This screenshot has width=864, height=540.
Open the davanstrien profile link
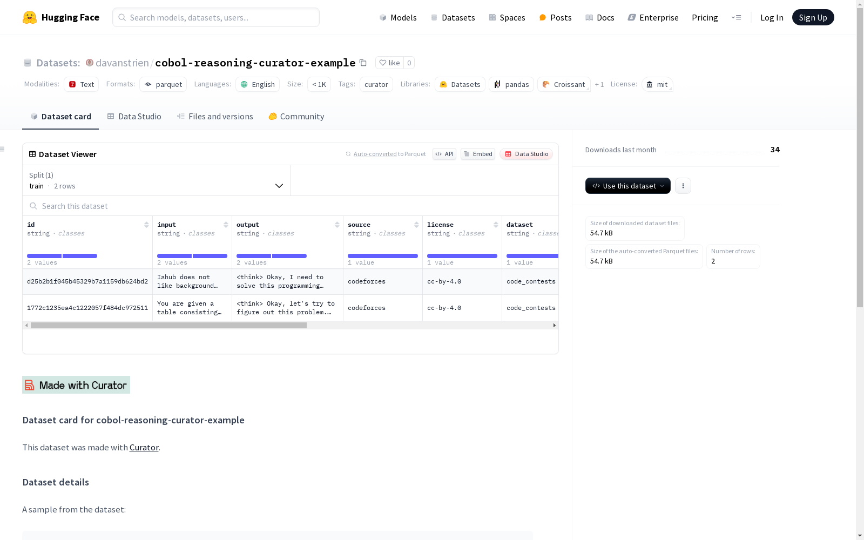point(122,63)
